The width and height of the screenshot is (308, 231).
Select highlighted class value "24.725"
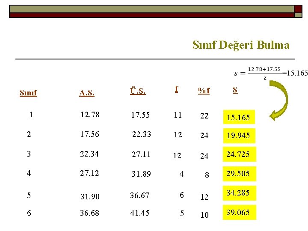[240, 154]
